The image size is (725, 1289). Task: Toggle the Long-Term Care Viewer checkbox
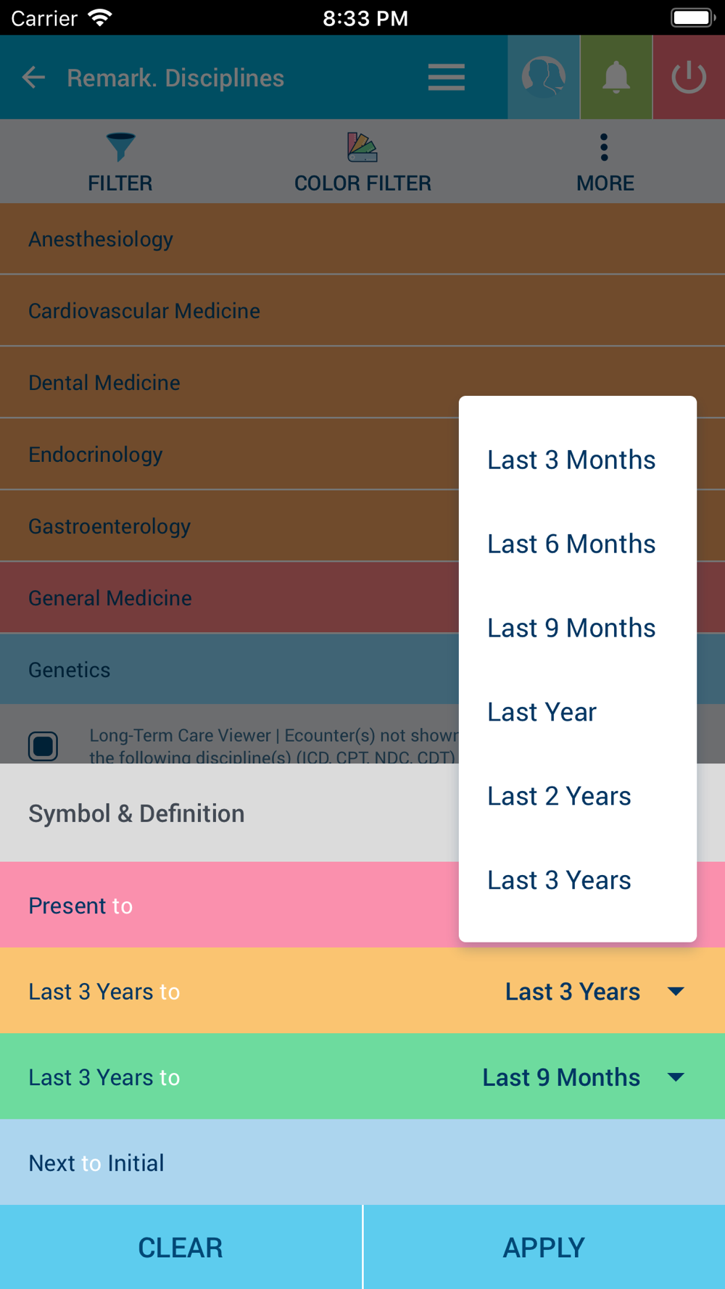tap(43, 746)
